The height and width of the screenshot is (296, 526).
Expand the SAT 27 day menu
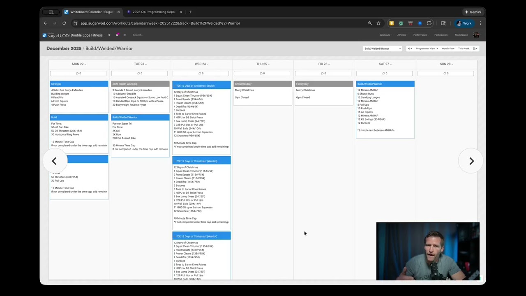385,64
